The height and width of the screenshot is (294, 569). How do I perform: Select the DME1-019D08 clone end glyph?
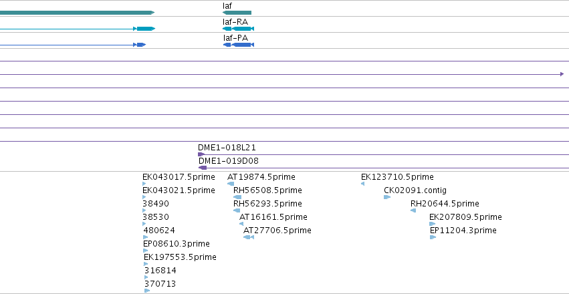[203, 168]
